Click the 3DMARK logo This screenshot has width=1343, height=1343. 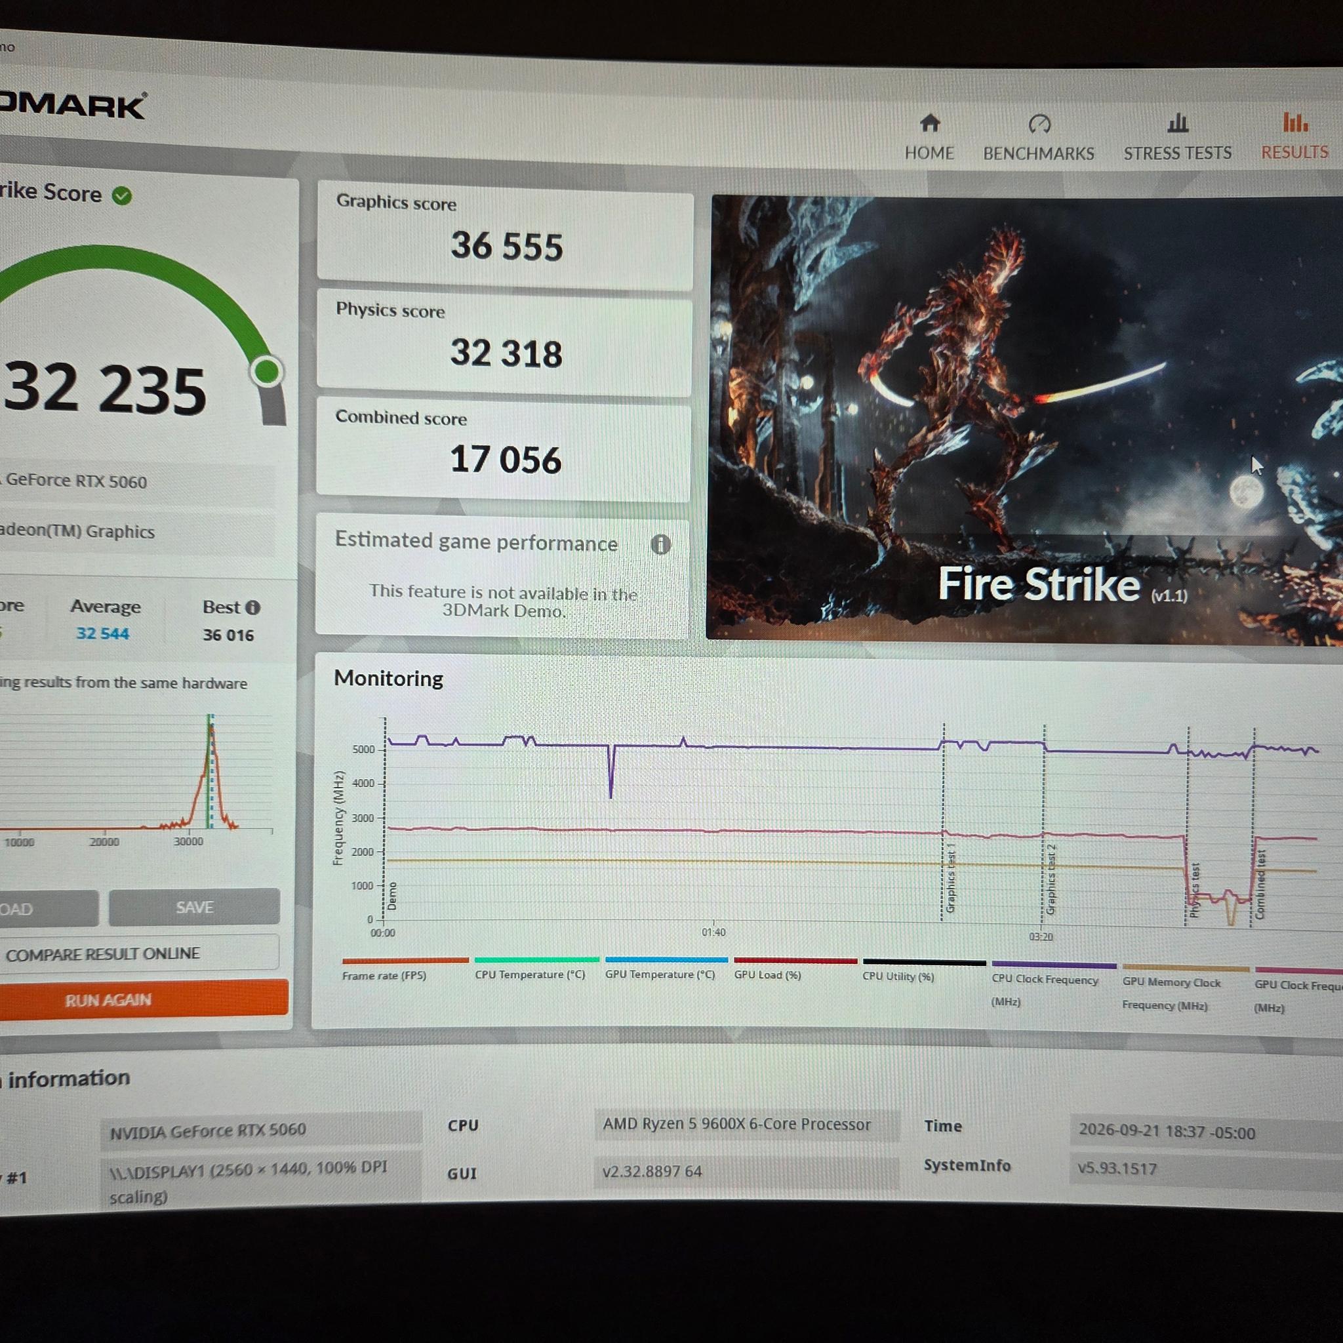coord(72,105)
